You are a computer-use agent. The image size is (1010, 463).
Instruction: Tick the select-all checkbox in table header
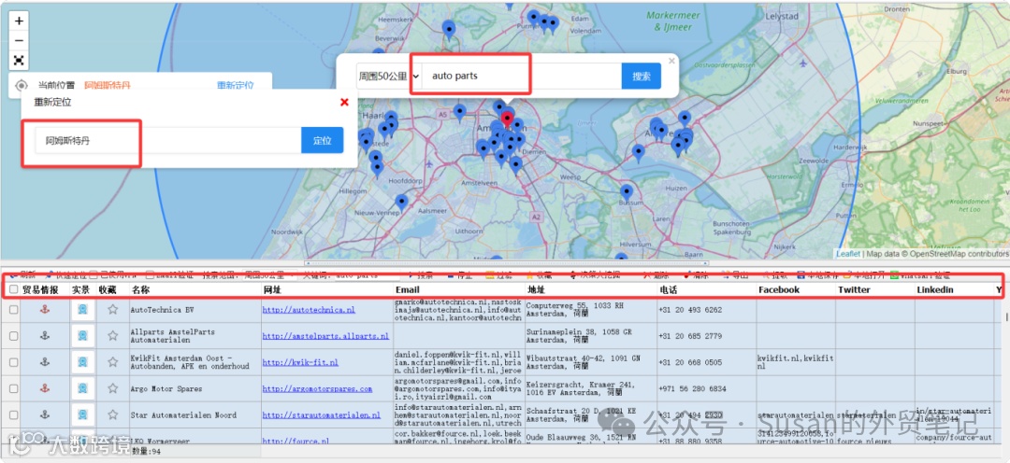pyautogui.click(x=13, y=290)
